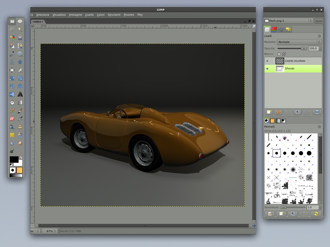Hide the Livello incollato layer
Screen dimensions: 330x247
point(267,60)
